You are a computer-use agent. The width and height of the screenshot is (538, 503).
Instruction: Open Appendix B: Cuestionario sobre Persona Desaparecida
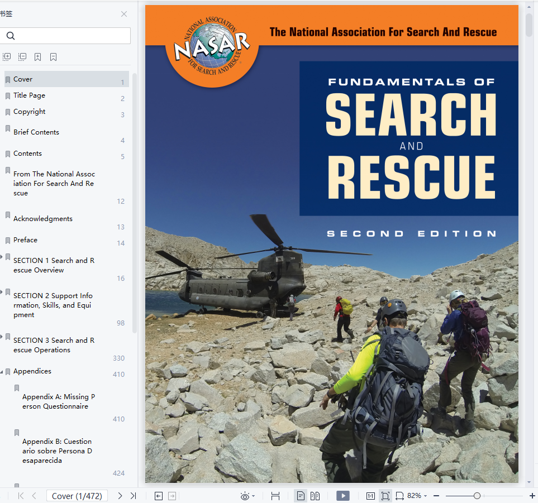[x=58, y=451]
